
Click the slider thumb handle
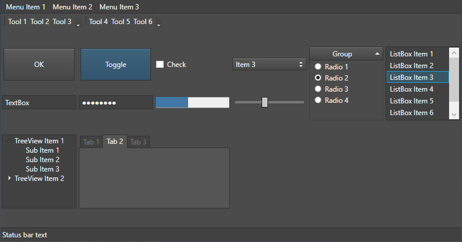pos(265,102)
